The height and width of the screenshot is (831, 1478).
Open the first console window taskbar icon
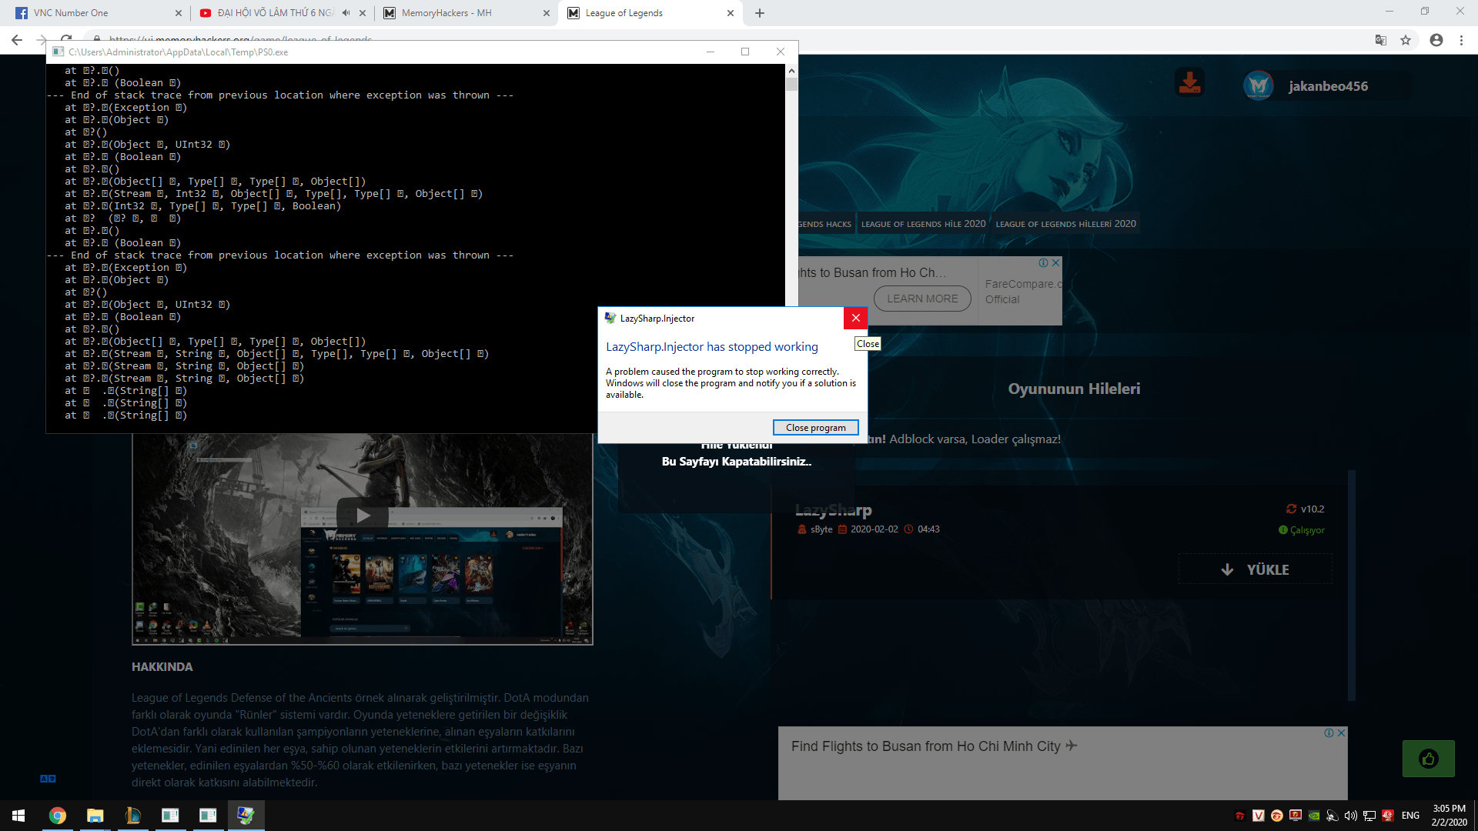click(170, 816)
